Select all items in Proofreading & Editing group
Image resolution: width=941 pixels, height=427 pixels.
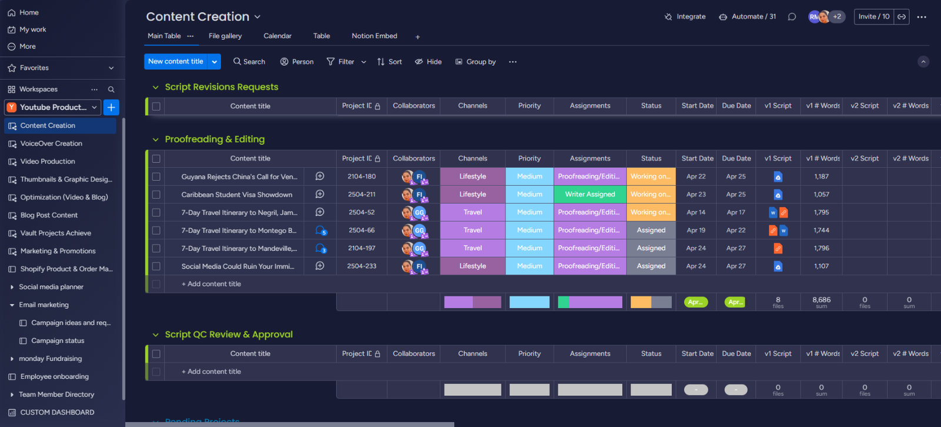(156, 159)
